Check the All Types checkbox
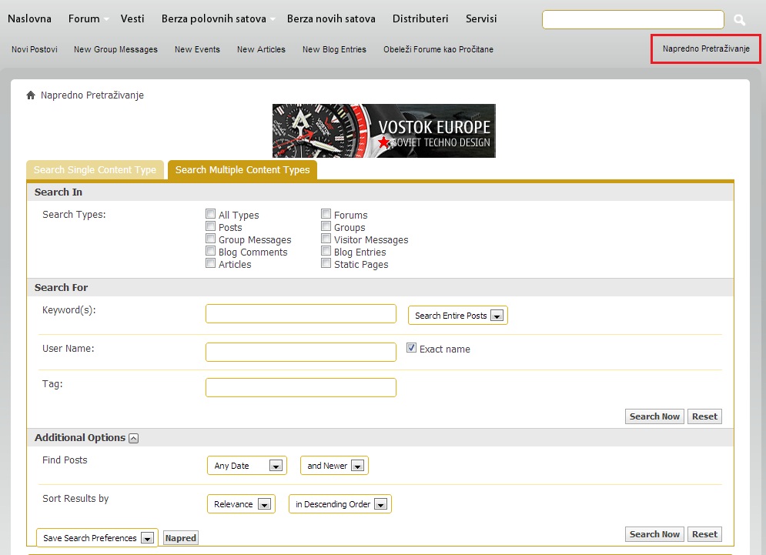 click(x=211, y=215)
